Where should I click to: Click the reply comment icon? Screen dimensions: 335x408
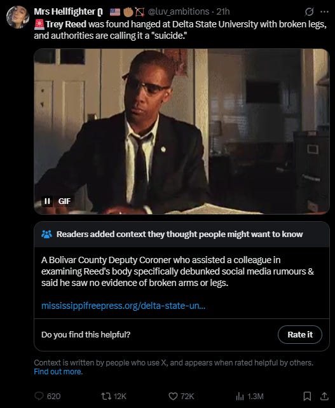pyautogui.click(x=39, y=396)
